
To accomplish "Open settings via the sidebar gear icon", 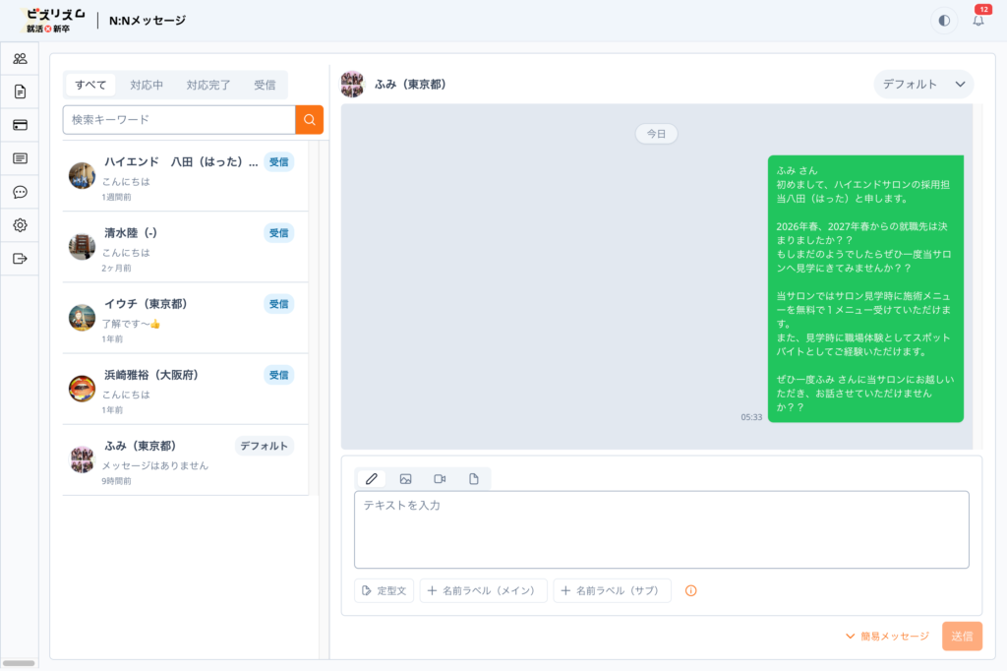I will tap(20, 225).
